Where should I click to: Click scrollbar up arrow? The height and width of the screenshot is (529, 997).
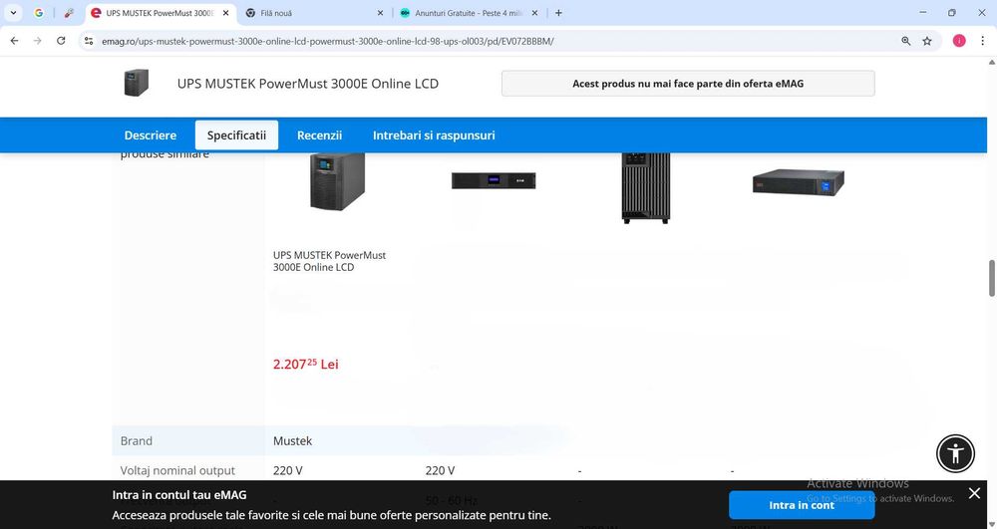click(991, 62)
